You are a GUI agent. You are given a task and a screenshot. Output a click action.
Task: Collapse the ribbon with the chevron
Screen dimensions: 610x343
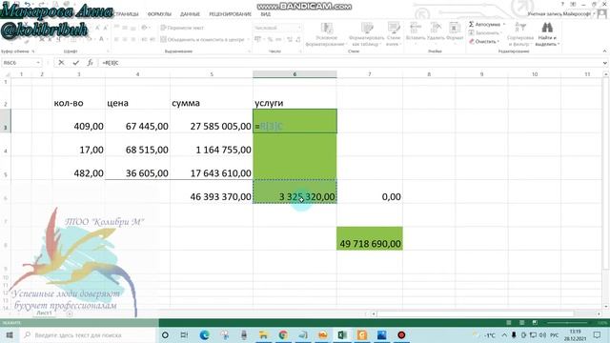[x=604, y=50]
